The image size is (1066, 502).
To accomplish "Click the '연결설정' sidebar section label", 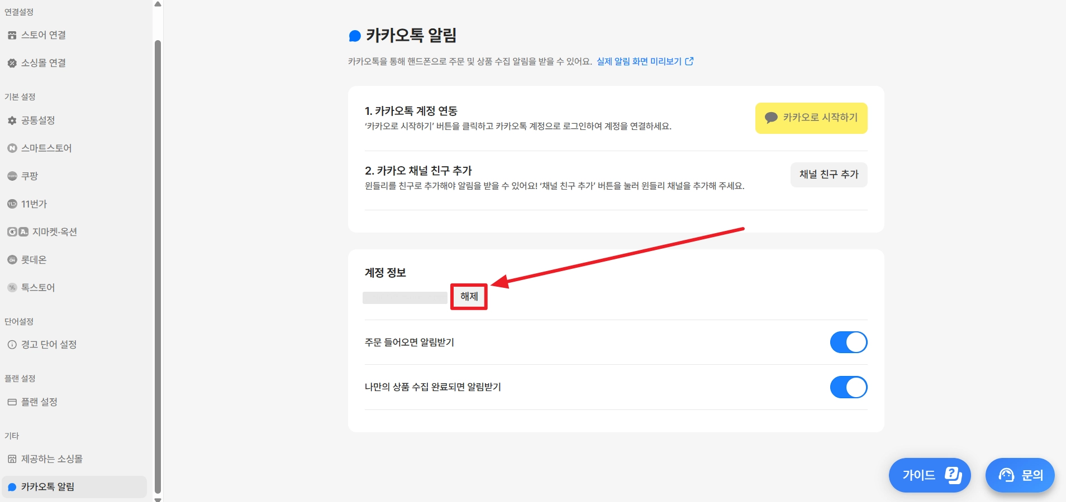I will point(19,12).
